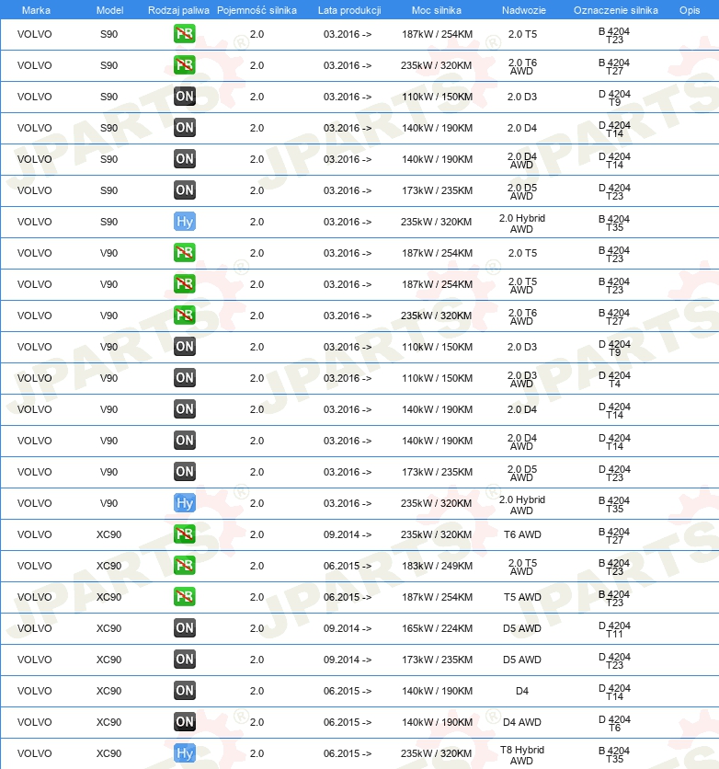This screenshot has height=769, width=719.
Task: Select diesel ON icon for V90 2.0 D3 AWD
Action: click(184, 378)
